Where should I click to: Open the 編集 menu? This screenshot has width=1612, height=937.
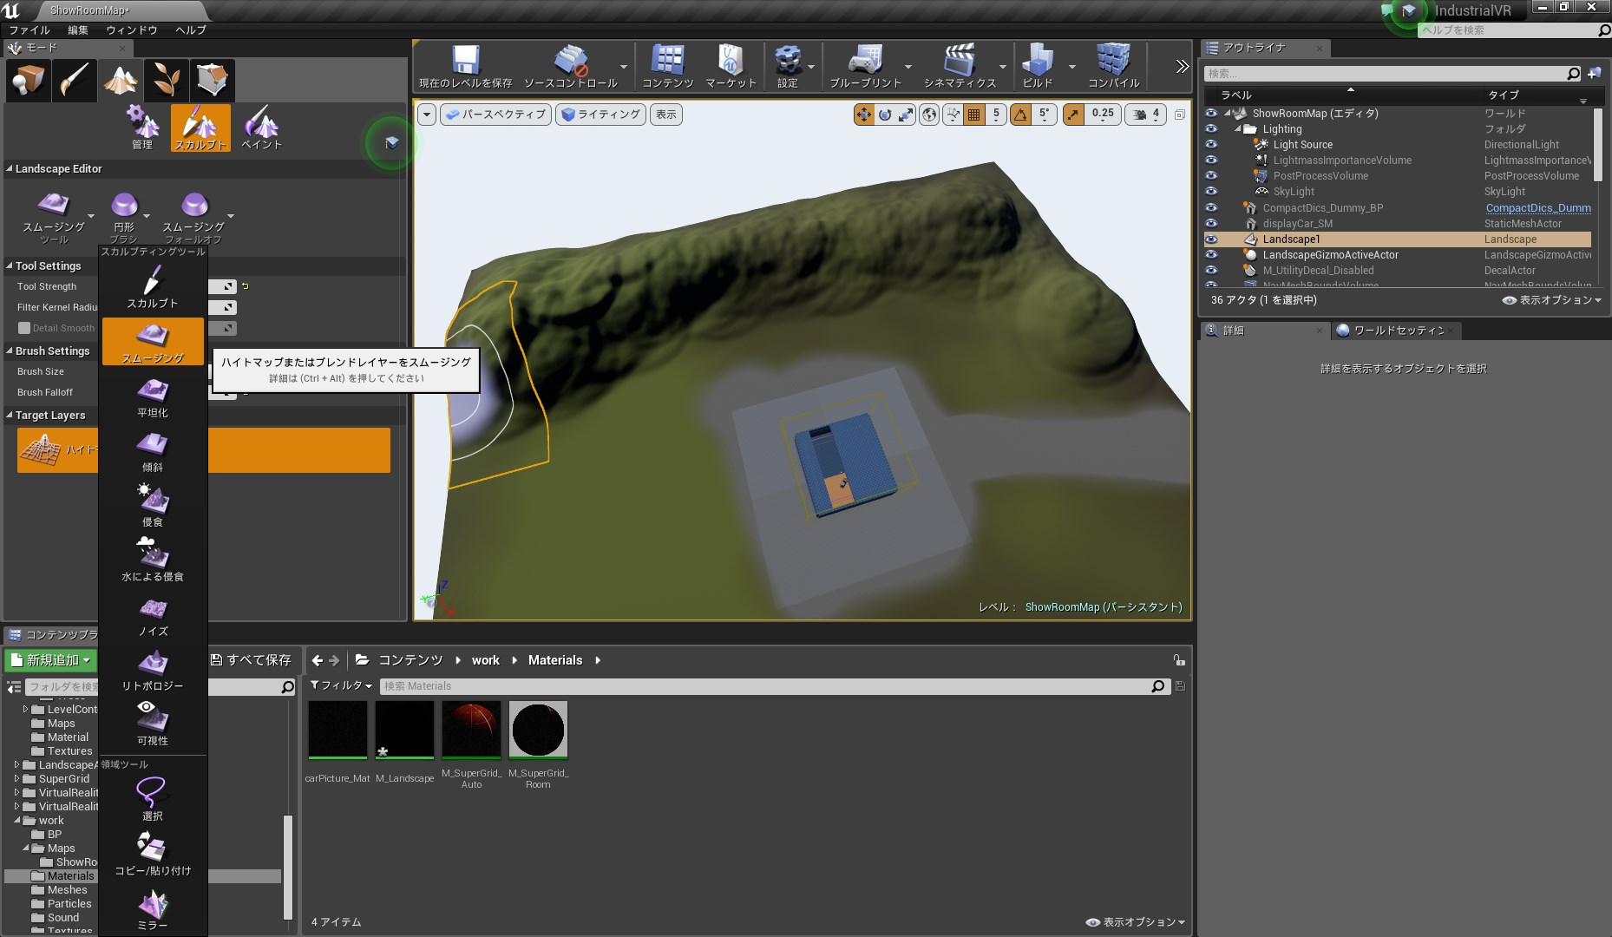coord(78,29)
